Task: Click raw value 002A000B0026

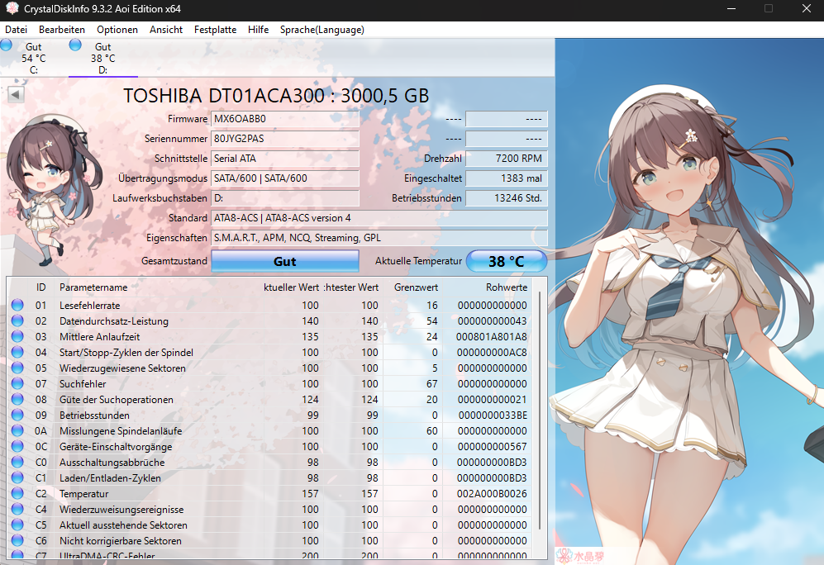Action: [492, 494]
